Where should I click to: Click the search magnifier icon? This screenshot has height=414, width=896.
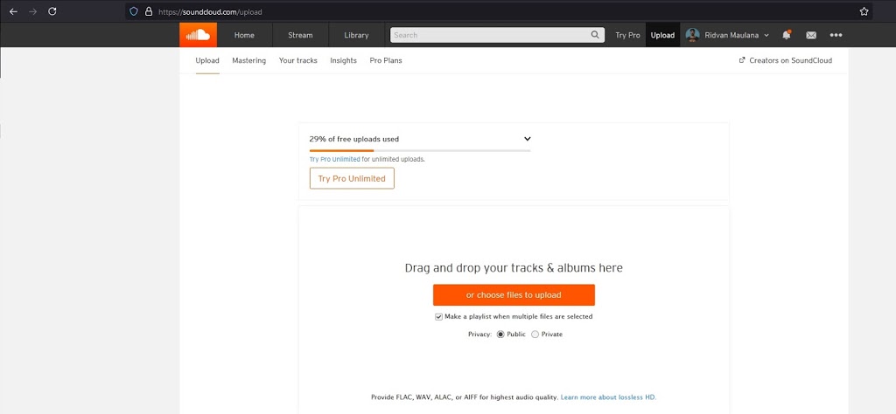595,35
